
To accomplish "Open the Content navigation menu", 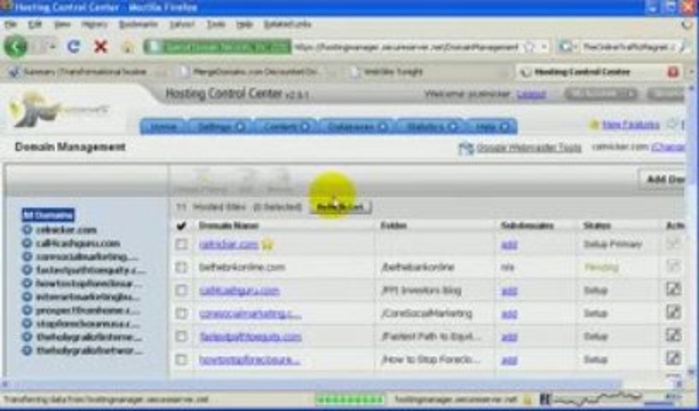I will pos(286,127).
